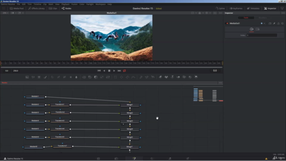The image size is (286, 161).
Task: Select the MediaIn1 node
Action: pos(35,97)
